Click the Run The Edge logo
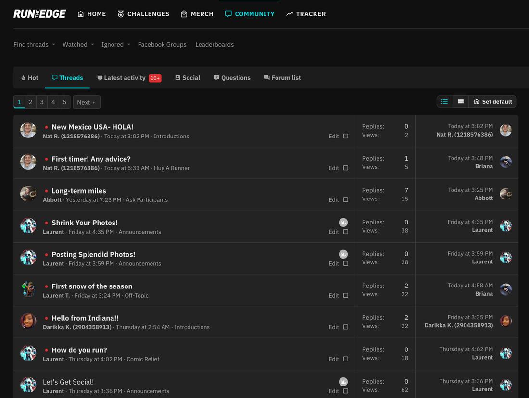Image resolution: width=529 pixels, height=398 pixels. (39, 14)
